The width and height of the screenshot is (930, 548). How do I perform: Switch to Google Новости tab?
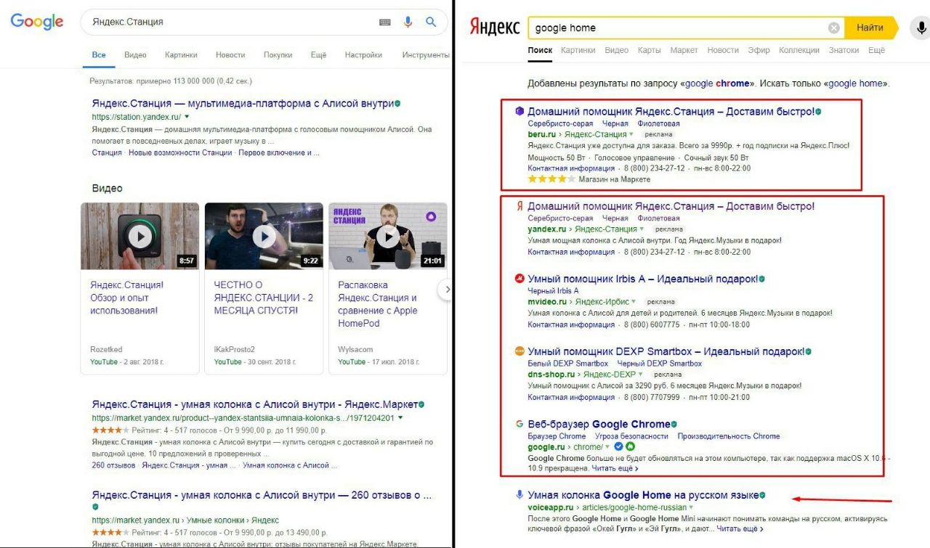click(230, 55)
